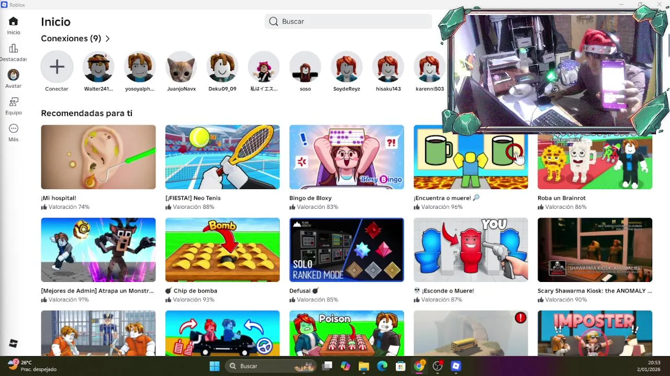Open the car swap game thumbnail
This screenshot has width=670, height=376.
click(222, 333)
